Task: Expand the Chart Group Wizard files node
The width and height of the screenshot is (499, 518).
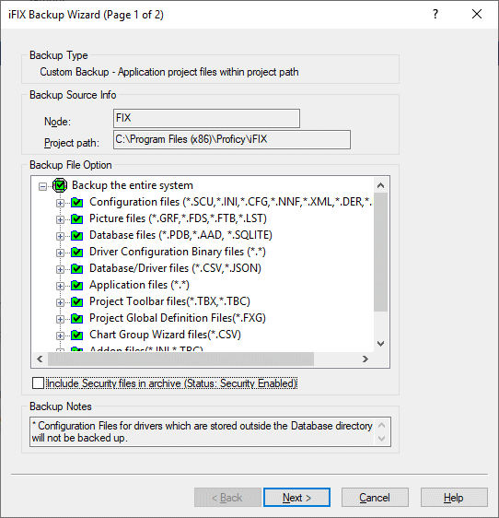Action: pos(60,336)
